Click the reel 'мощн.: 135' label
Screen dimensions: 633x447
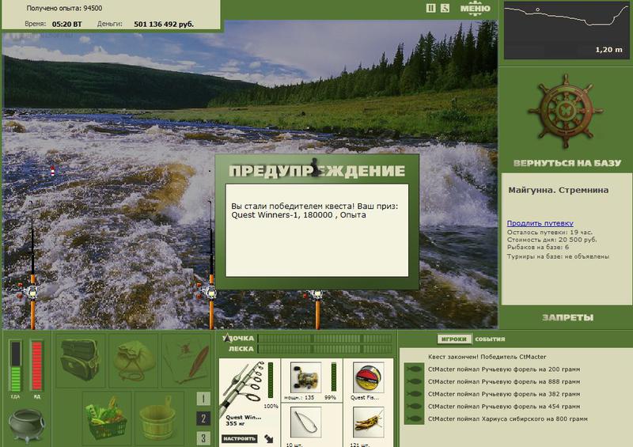tap(299, 397)
